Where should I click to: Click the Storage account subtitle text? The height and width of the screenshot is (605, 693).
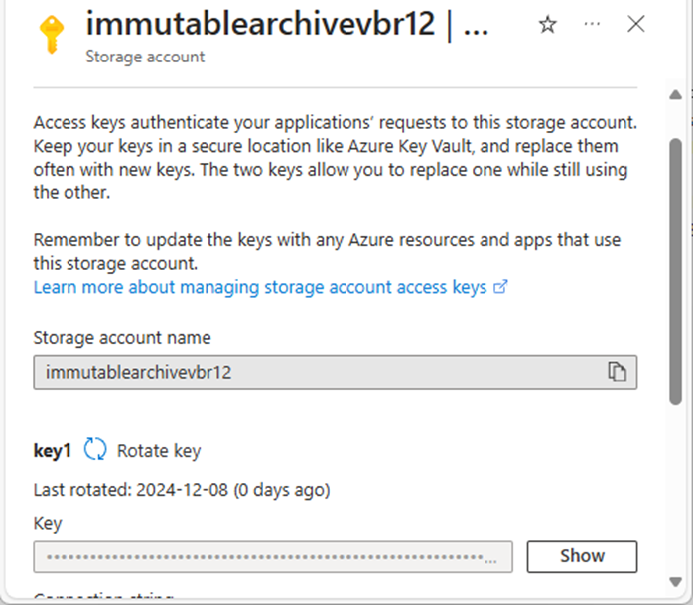[x=145, y=57]
